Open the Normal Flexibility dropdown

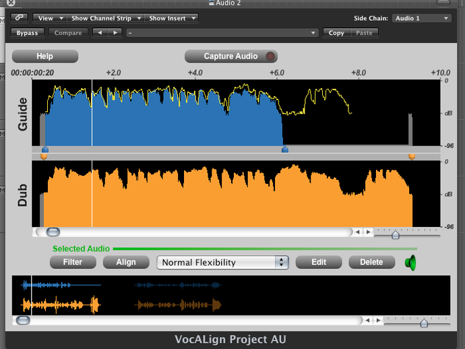pyautogui.click(x=222, y=262)
